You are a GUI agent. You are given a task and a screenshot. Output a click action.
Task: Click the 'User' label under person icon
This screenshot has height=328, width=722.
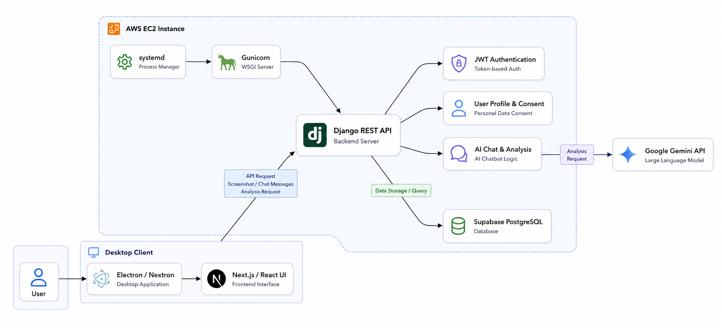[39, 294]
